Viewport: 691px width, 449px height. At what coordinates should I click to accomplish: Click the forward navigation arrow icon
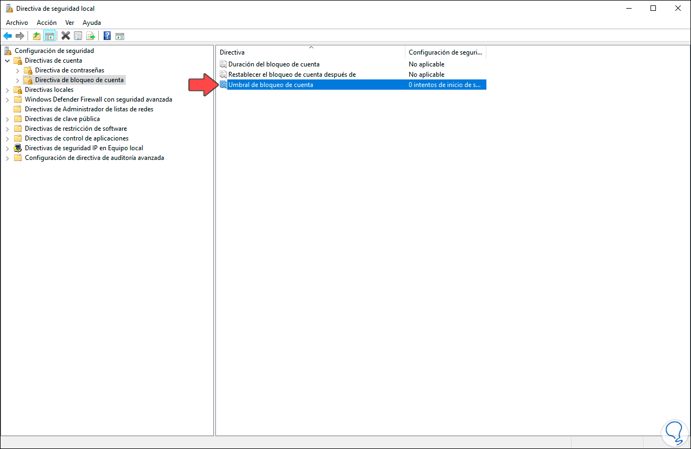point(21,36)
